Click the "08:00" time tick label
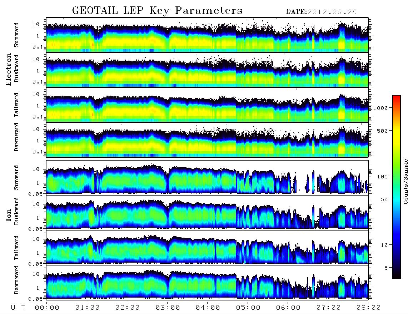 click(x=368, y=308)
